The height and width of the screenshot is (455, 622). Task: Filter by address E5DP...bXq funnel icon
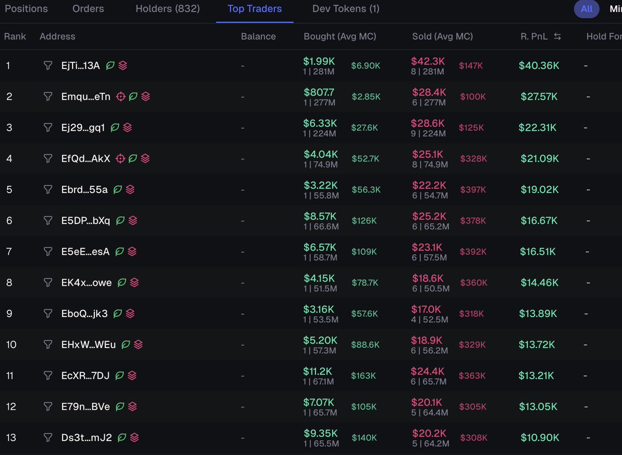tap(48, 220)
